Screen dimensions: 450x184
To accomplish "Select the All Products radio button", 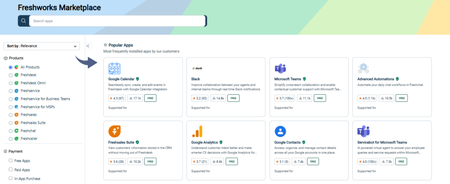I will (x=11, y=67).
